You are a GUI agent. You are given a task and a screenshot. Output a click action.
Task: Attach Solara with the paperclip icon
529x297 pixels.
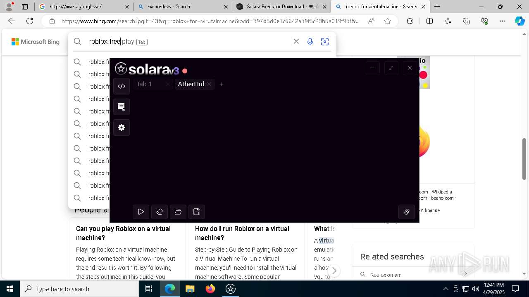click(x=407, y=212)
